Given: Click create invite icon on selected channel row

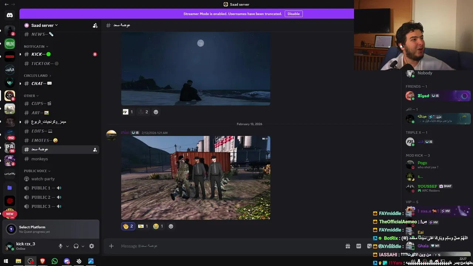Looking at the screenshot, I should (95, 150).
